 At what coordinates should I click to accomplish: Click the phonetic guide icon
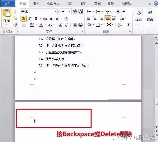pos(75,12)
